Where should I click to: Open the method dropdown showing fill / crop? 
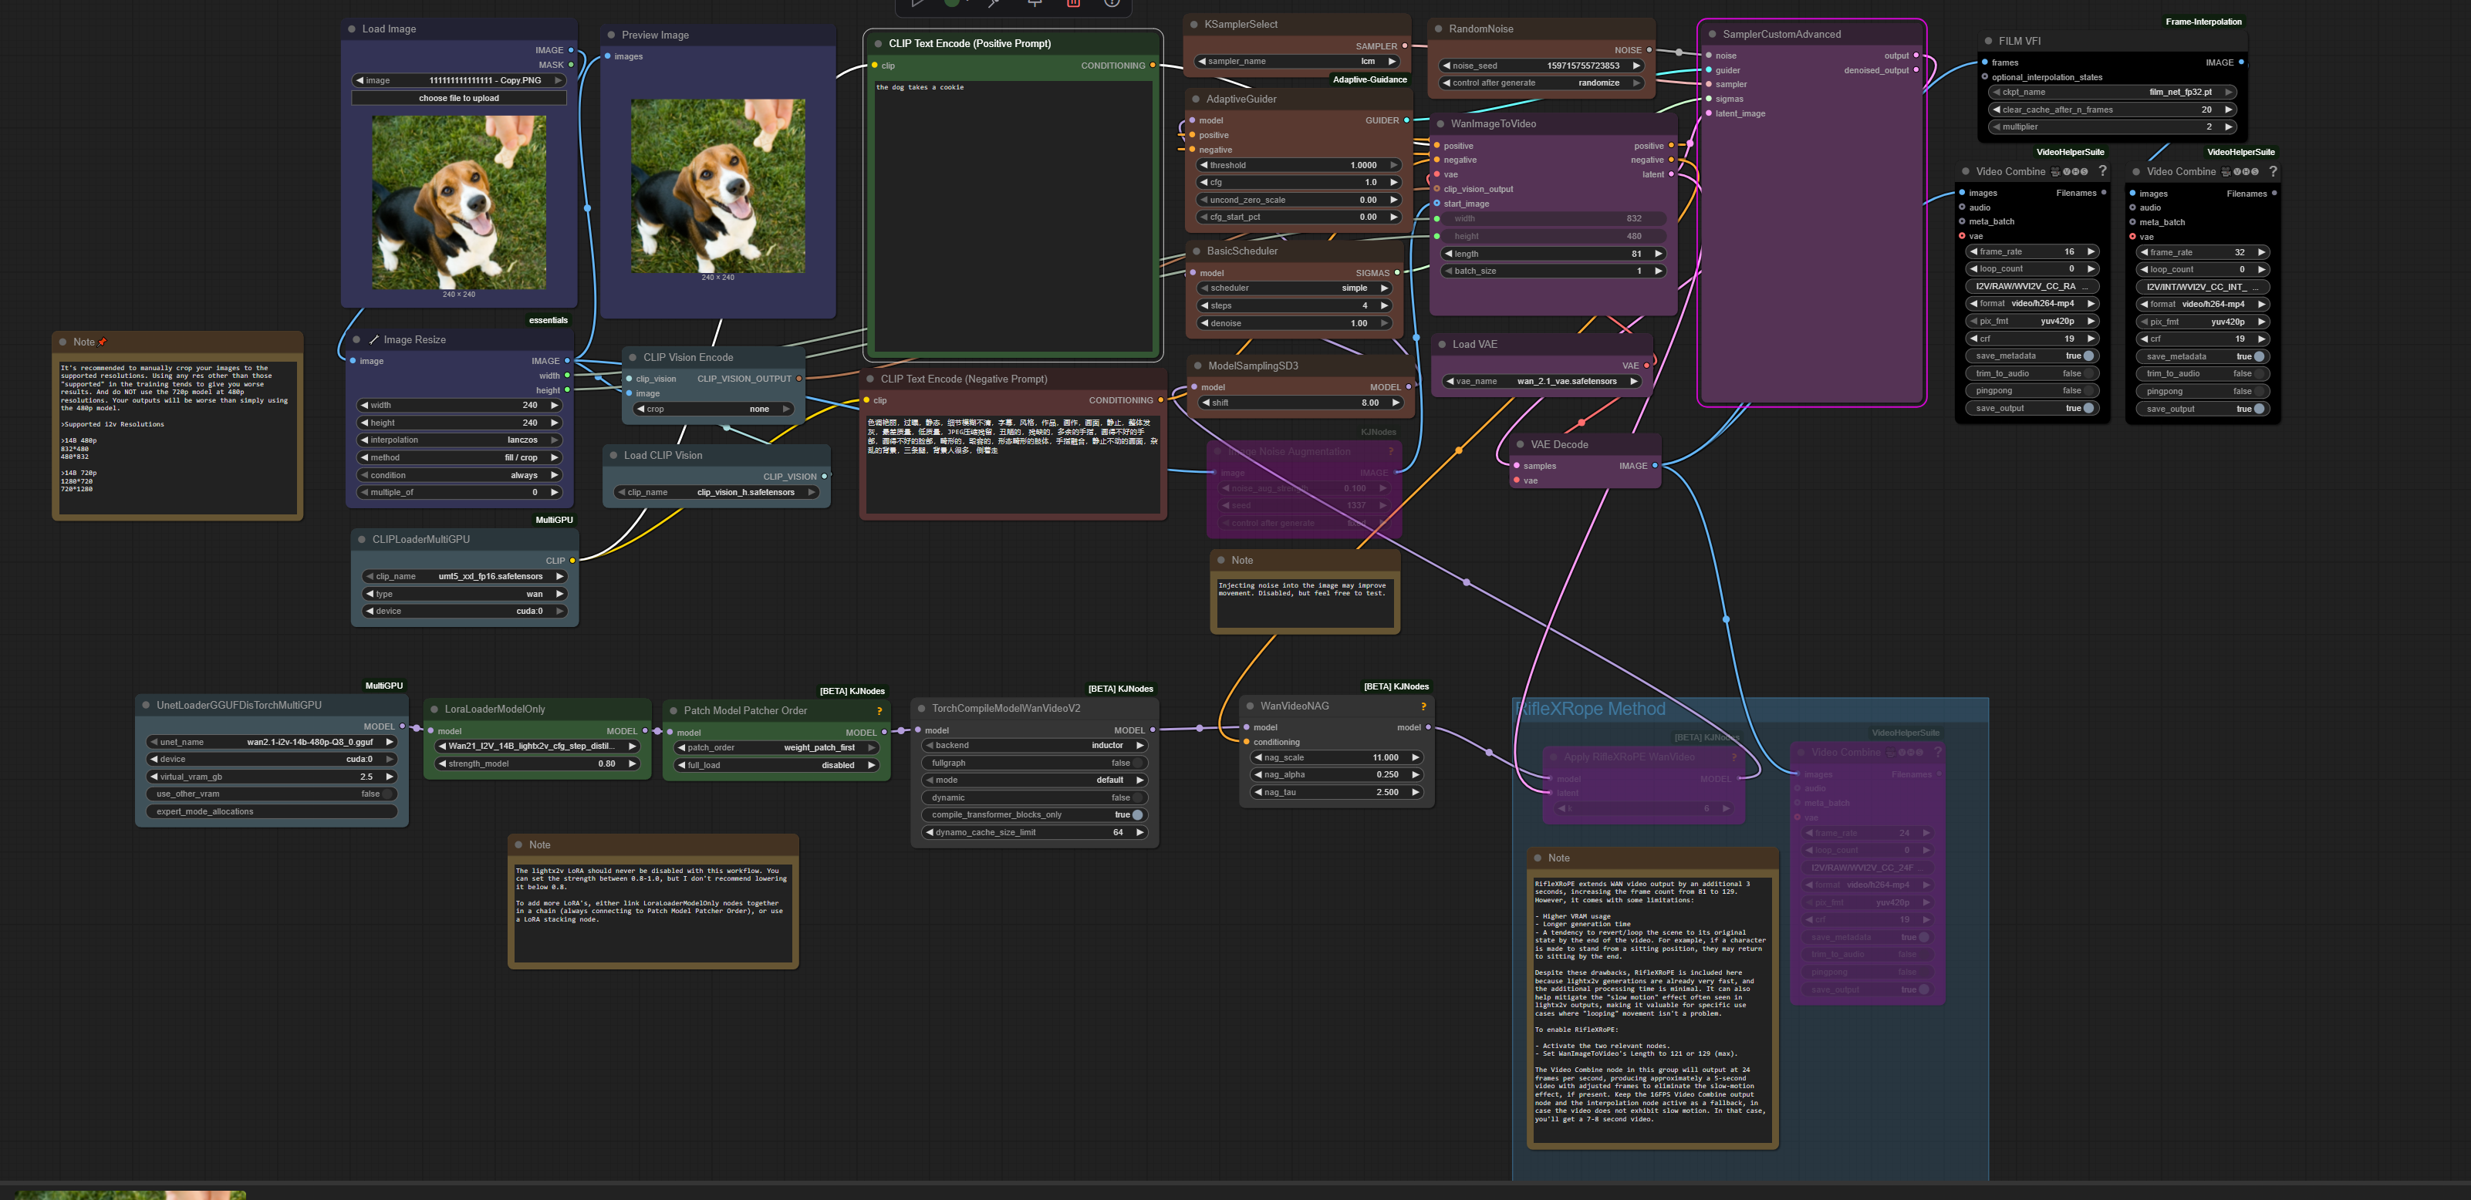tap(458, 457)
